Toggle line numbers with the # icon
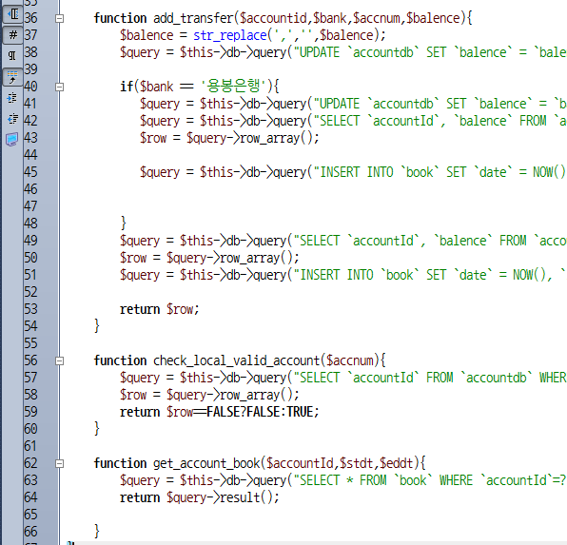Viewport: 567px width, 545px height. tap(12, 35)
